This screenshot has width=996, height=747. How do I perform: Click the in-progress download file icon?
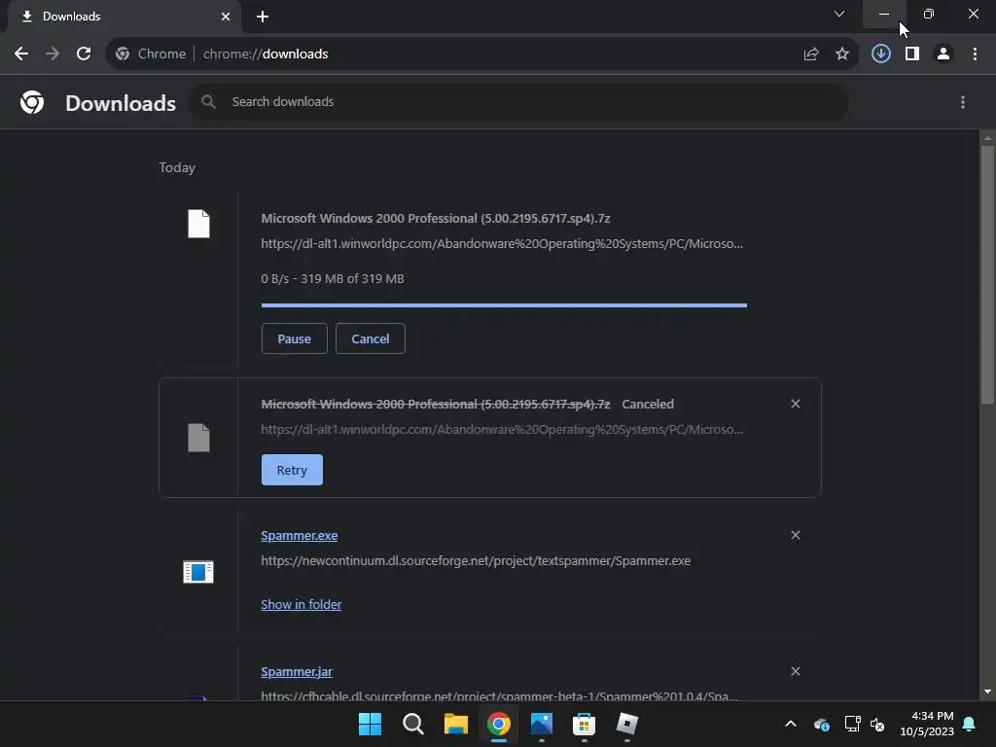(198, 224)
